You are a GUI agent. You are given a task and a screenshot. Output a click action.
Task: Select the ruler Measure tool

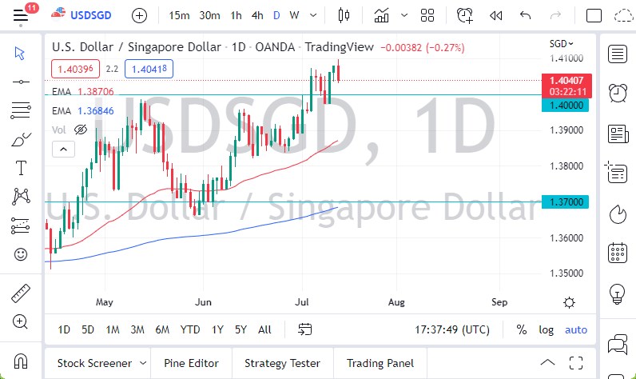(x=21, y=293)
